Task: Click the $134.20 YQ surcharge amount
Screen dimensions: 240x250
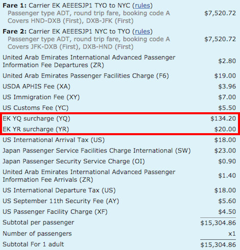Action: pos(223,118)
